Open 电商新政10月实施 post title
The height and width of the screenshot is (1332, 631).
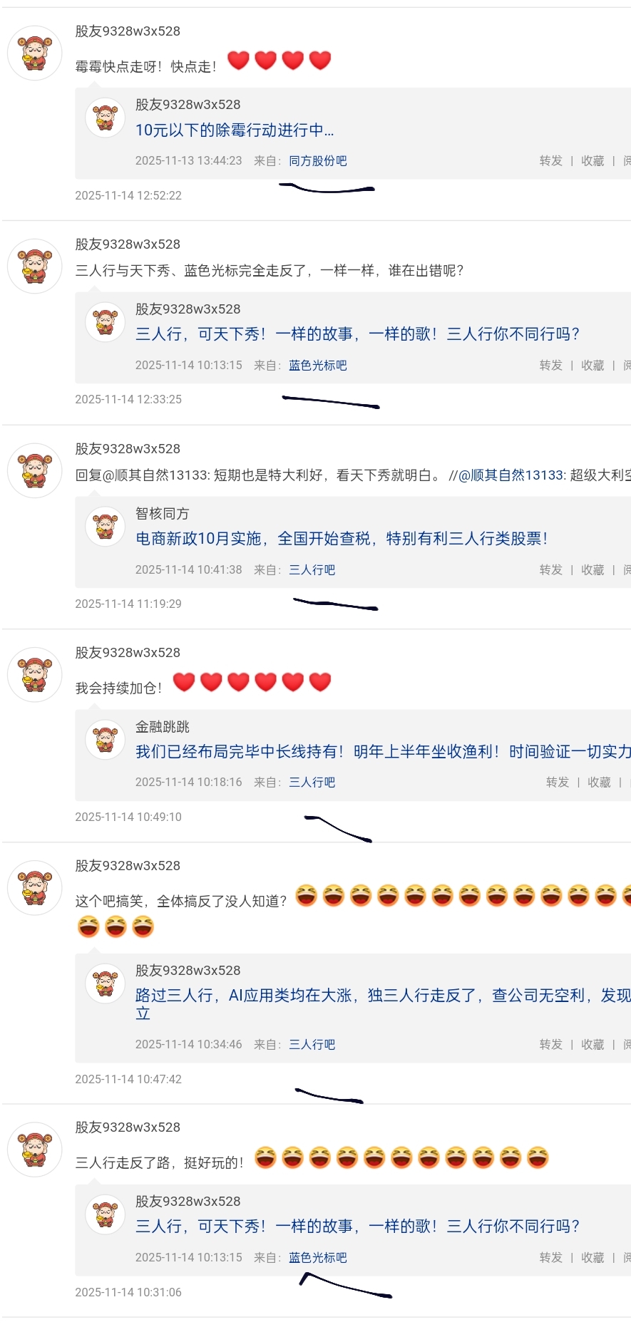pos(342,539)
